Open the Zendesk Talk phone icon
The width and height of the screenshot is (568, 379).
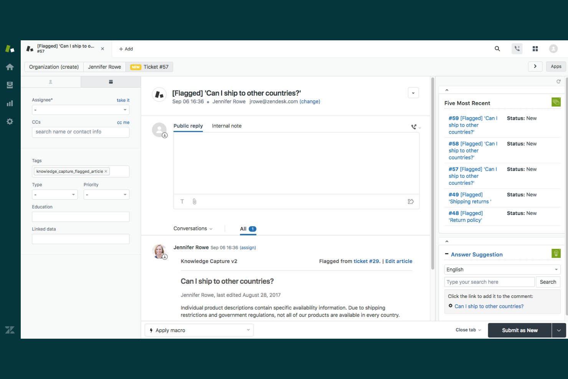coord(517,48)
